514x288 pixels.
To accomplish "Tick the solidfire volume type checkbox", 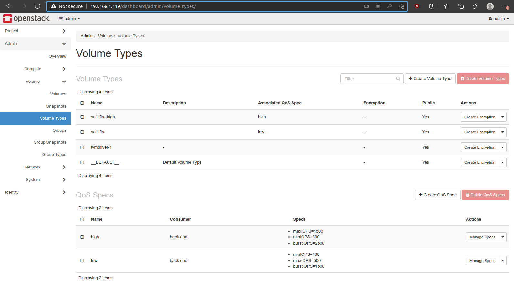I will tap(82, 132).
